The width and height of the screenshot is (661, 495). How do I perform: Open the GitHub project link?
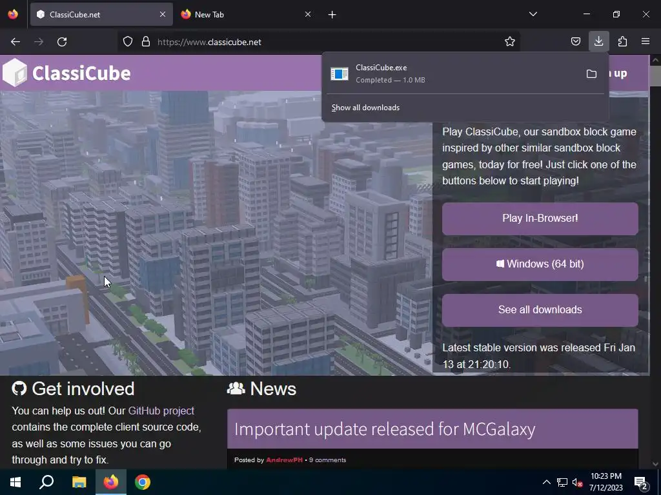point(161,411)
